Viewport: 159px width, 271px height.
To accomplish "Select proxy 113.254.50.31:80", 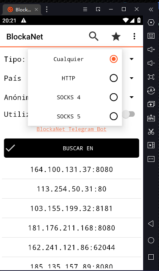I will coord(72,189).
